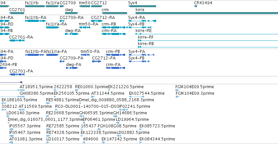Select the long kirre gene bar
The width and height of the screenshot is (278, 144).
(207, 13)
